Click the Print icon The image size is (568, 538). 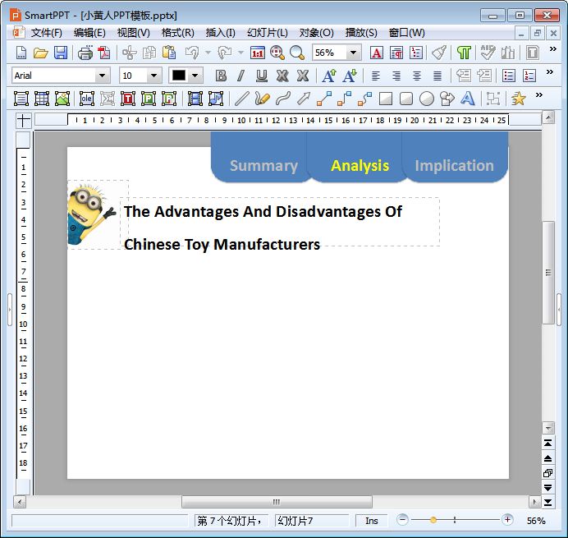pyautogui.click(x=85, y=53)
